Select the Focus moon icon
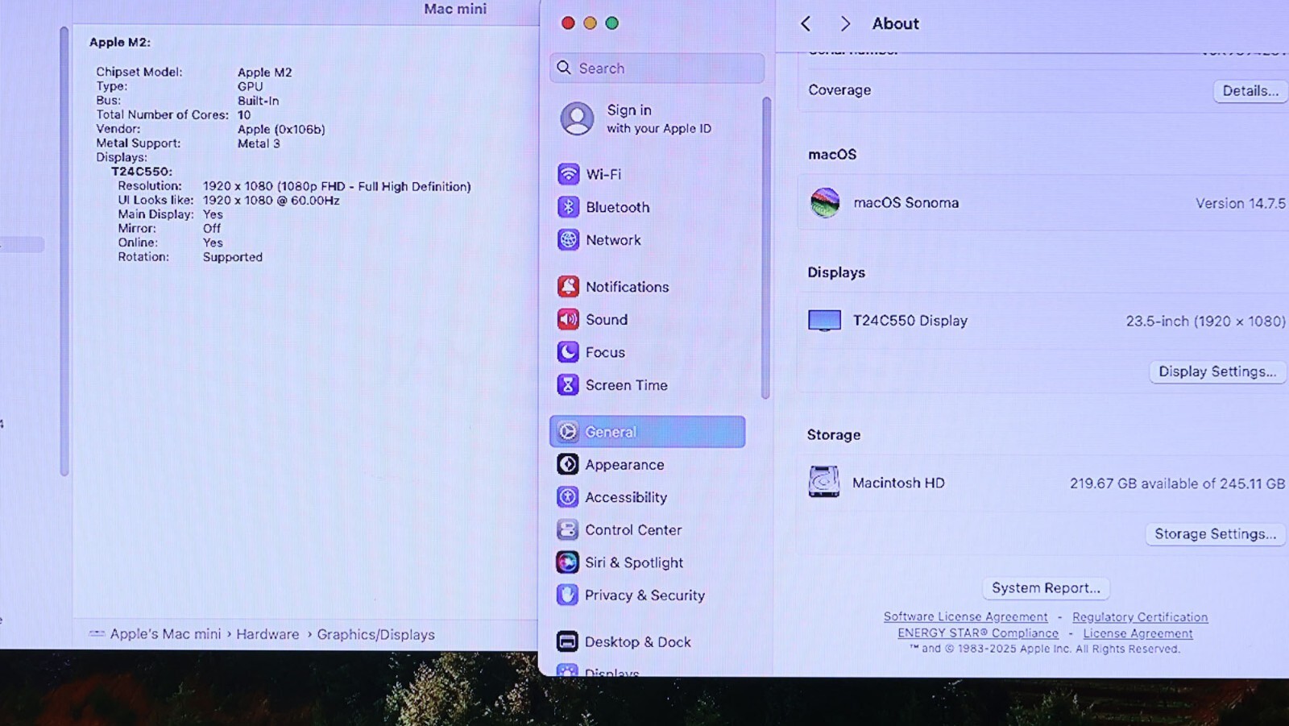The width and height of the screenshot is (1289, 726). click(568, 352)
